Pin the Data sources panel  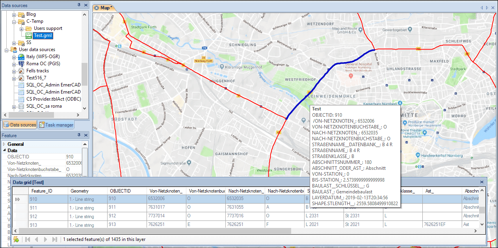79,5
